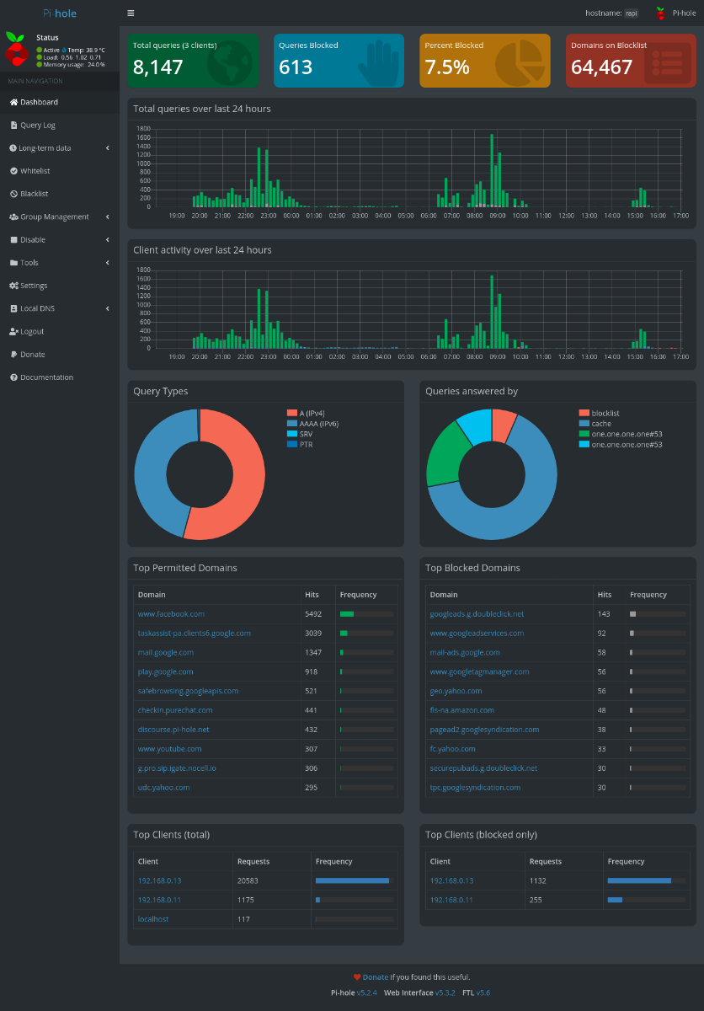Click the Query Log file icon
This screenshot has width=704, height=1011.
tap(13, 125)
